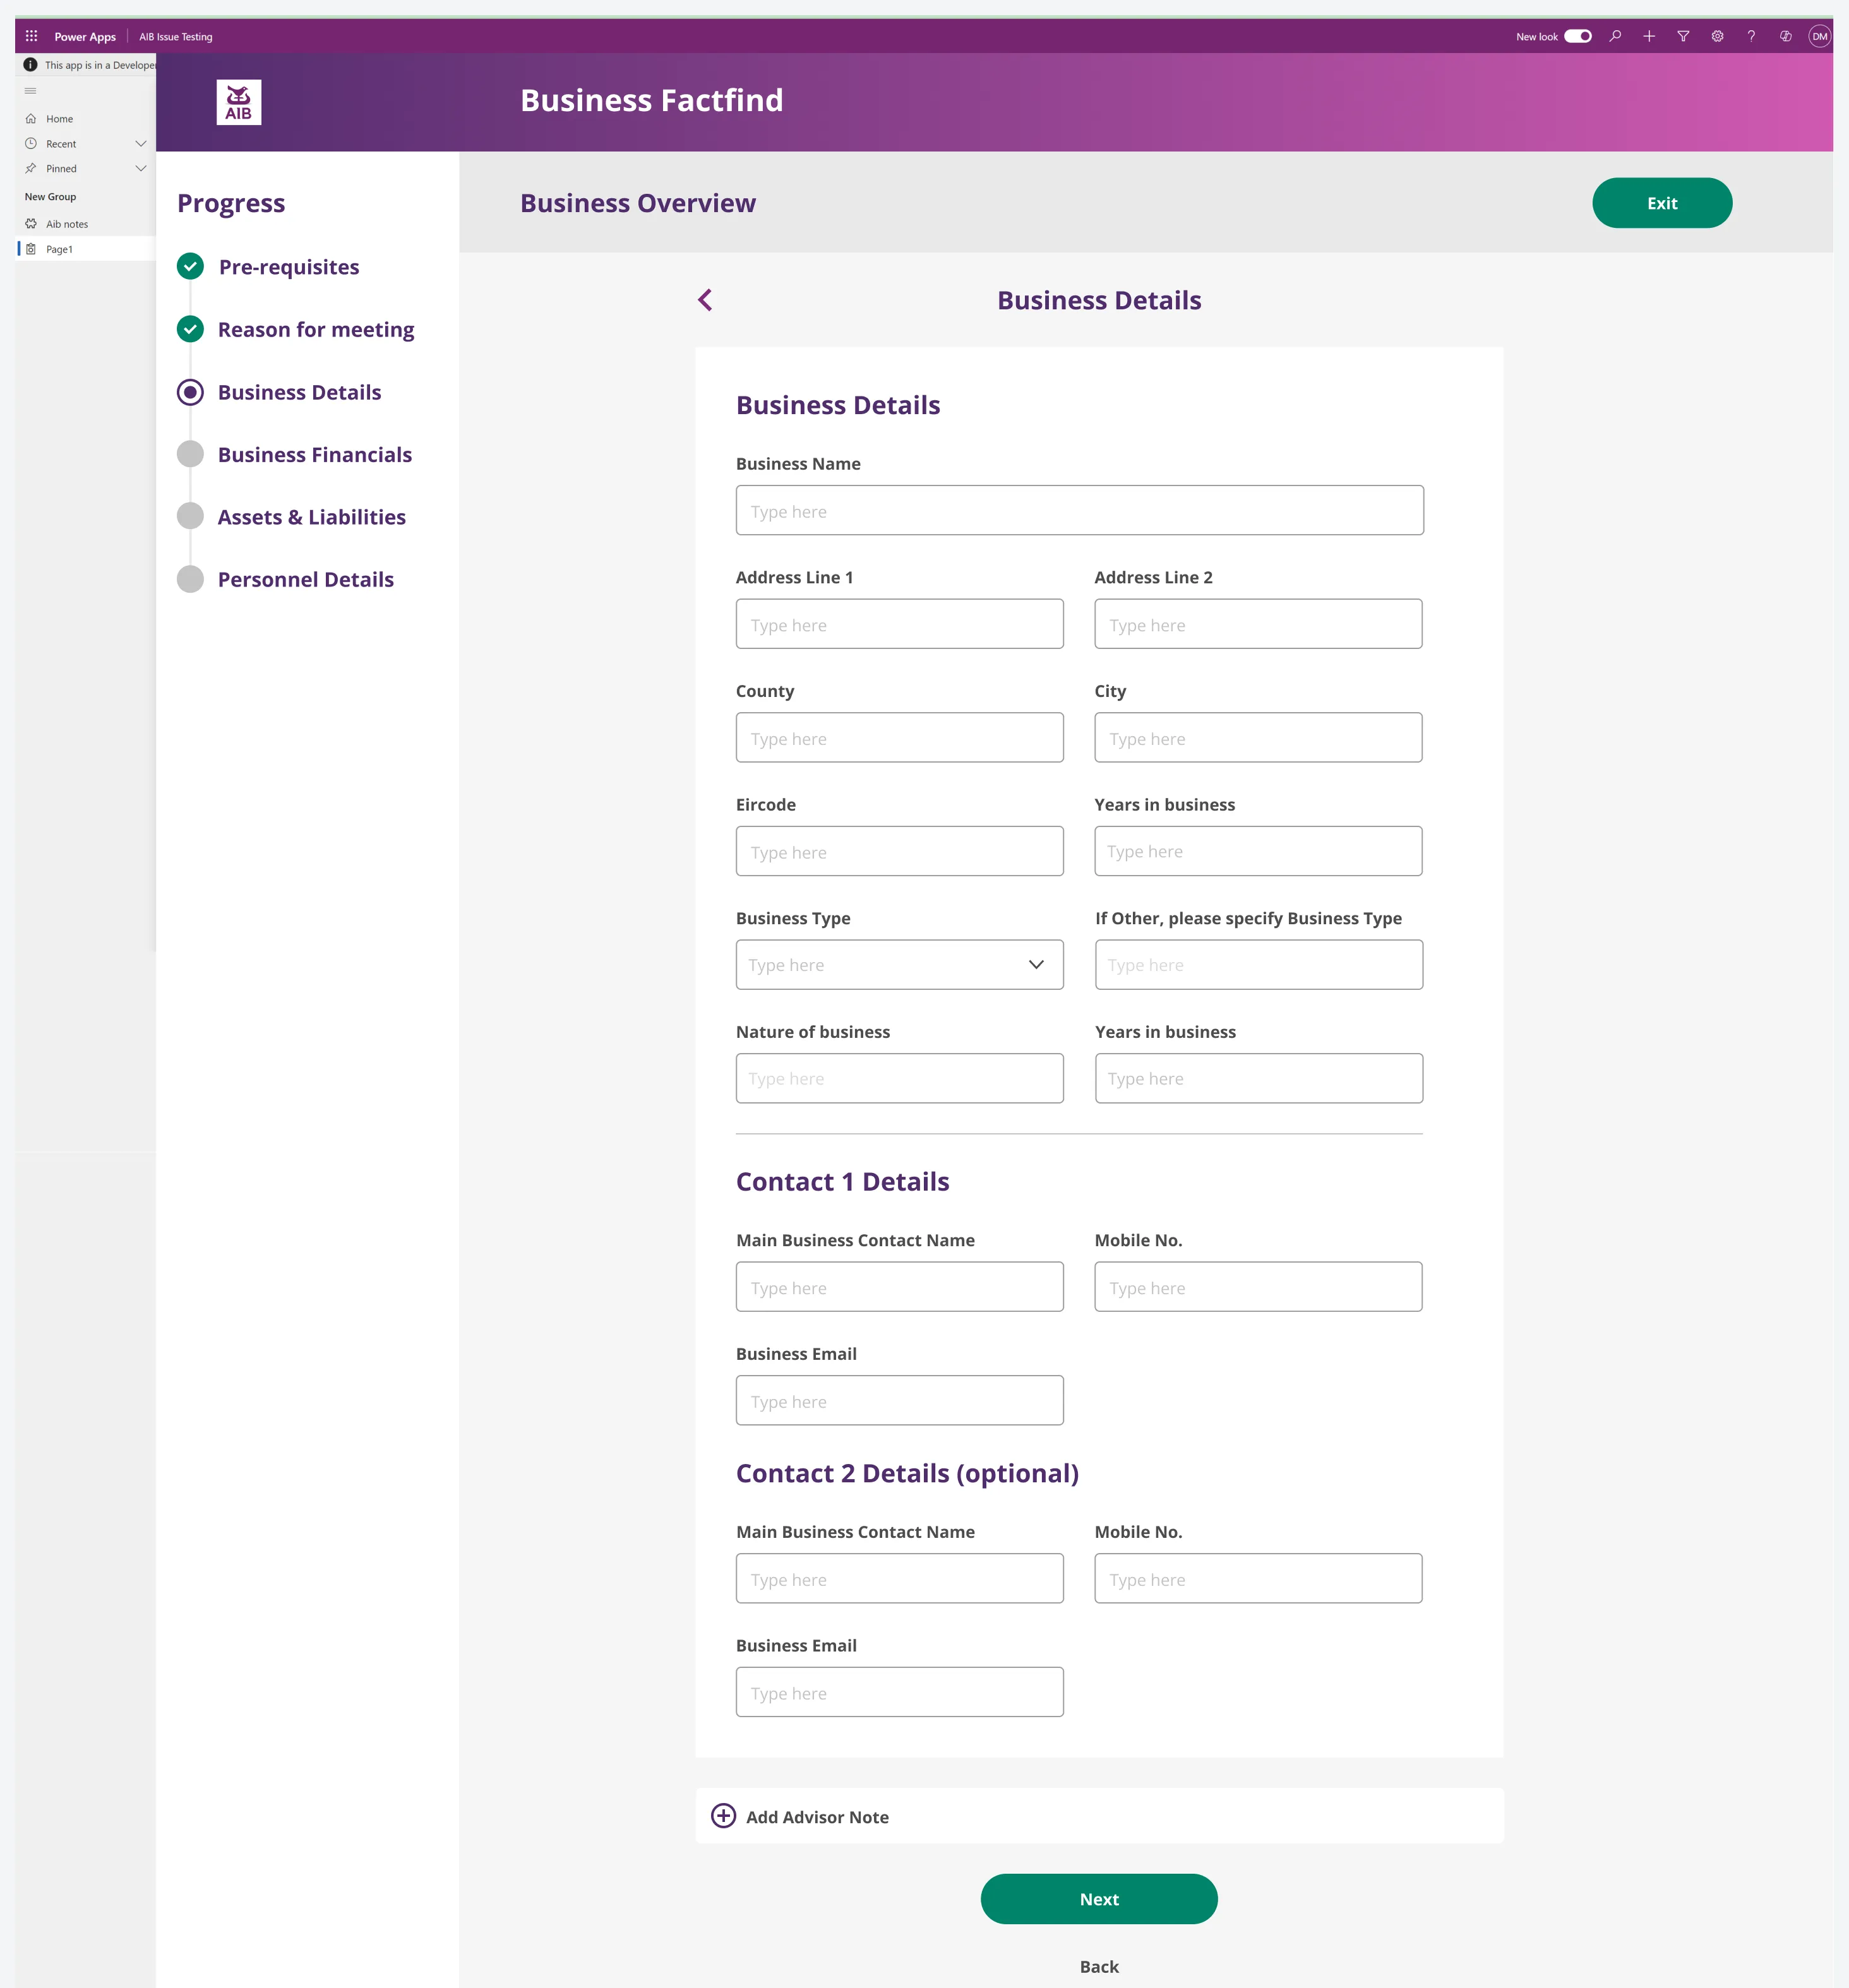The width and height of the screenshot is (1849, 1988).
Task: Expand the Pinned section chevron
Action: 141,169
